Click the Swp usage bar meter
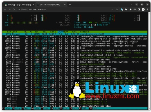This screenshot has width=151, height=112. [x=38, y=25]
